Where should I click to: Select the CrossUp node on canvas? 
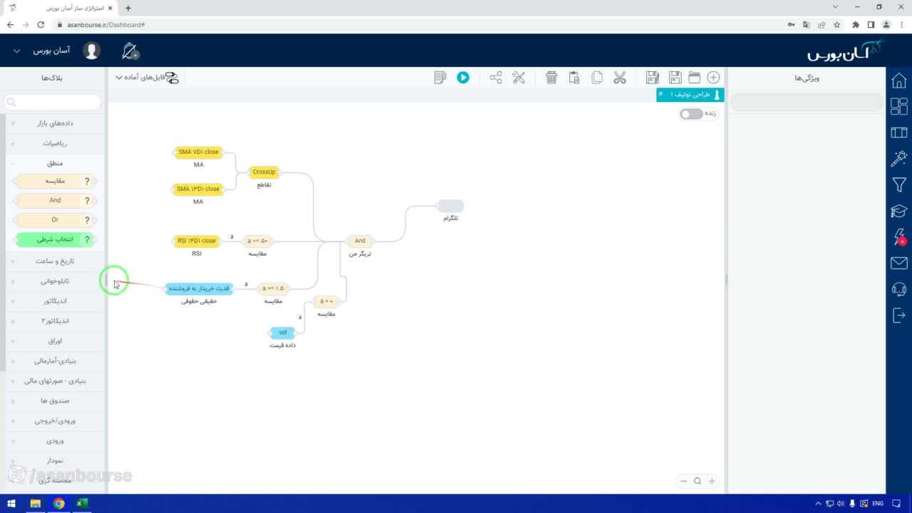tap(264, 172)
